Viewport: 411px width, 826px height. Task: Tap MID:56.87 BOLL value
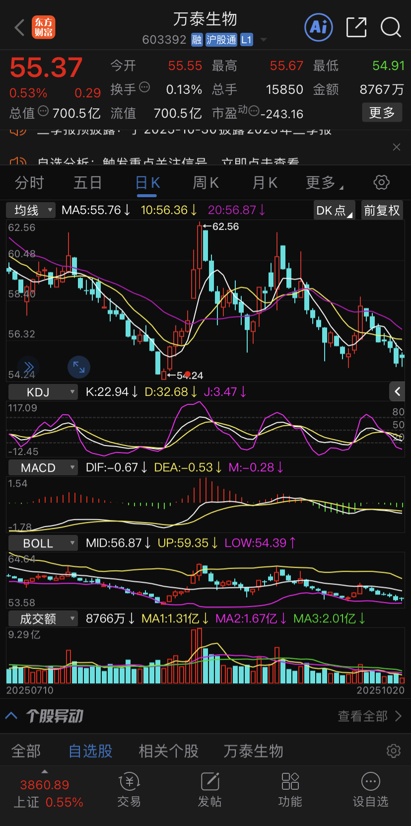click(118, 543)
